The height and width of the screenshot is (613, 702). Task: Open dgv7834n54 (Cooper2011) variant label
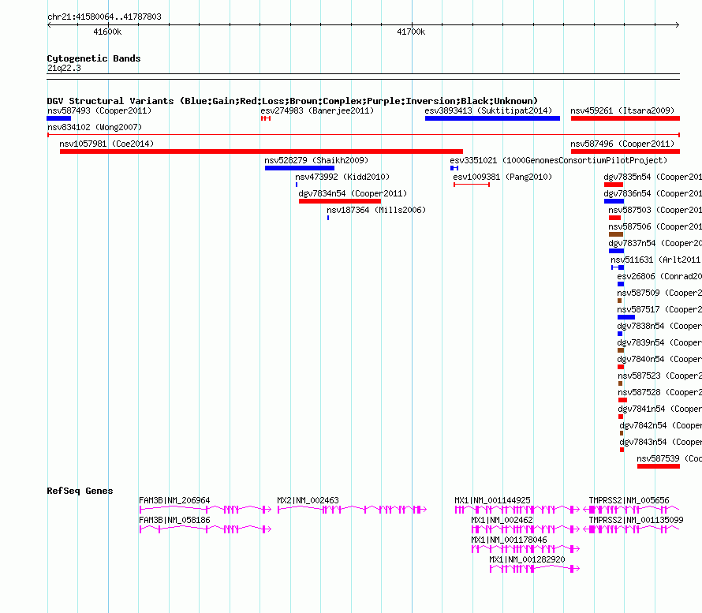353,193
